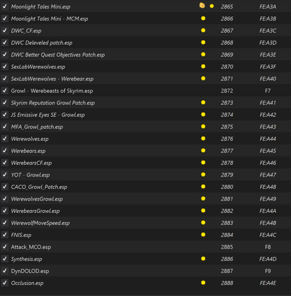Click mod index FE:A4C
Screen dimensions: 291x296
point(268,235)
